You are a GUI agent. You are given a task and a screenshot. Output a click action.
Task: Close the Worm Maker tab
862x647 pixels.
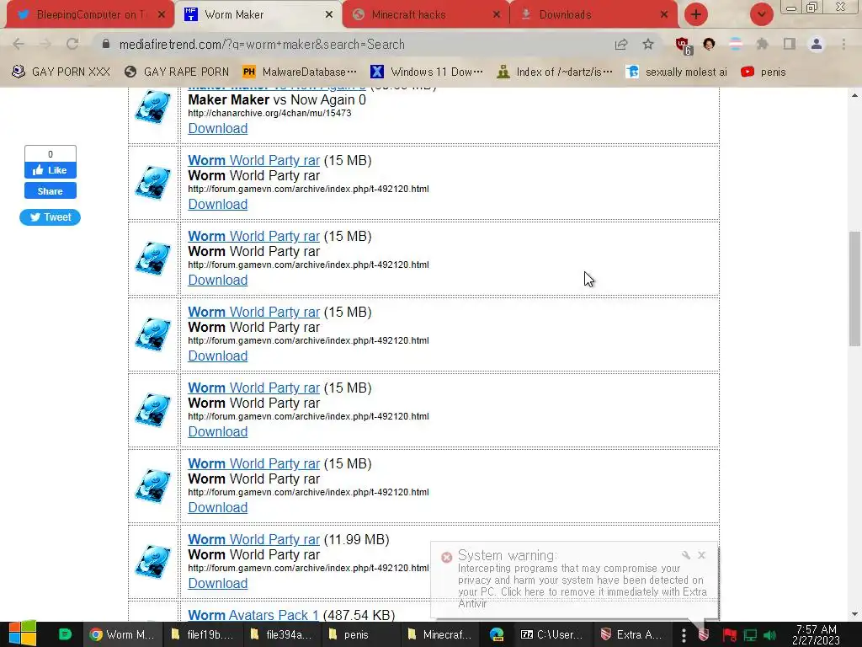click(x=329, y=15)
